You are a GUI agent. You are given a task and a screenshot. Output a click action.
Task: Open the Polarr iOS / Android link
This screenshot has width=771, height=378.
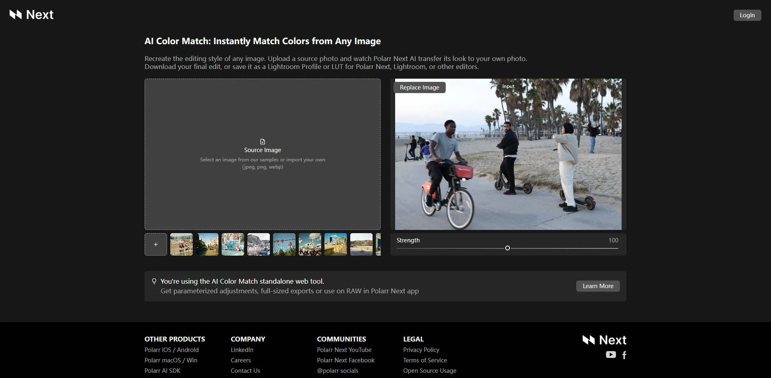coord(171,350)
